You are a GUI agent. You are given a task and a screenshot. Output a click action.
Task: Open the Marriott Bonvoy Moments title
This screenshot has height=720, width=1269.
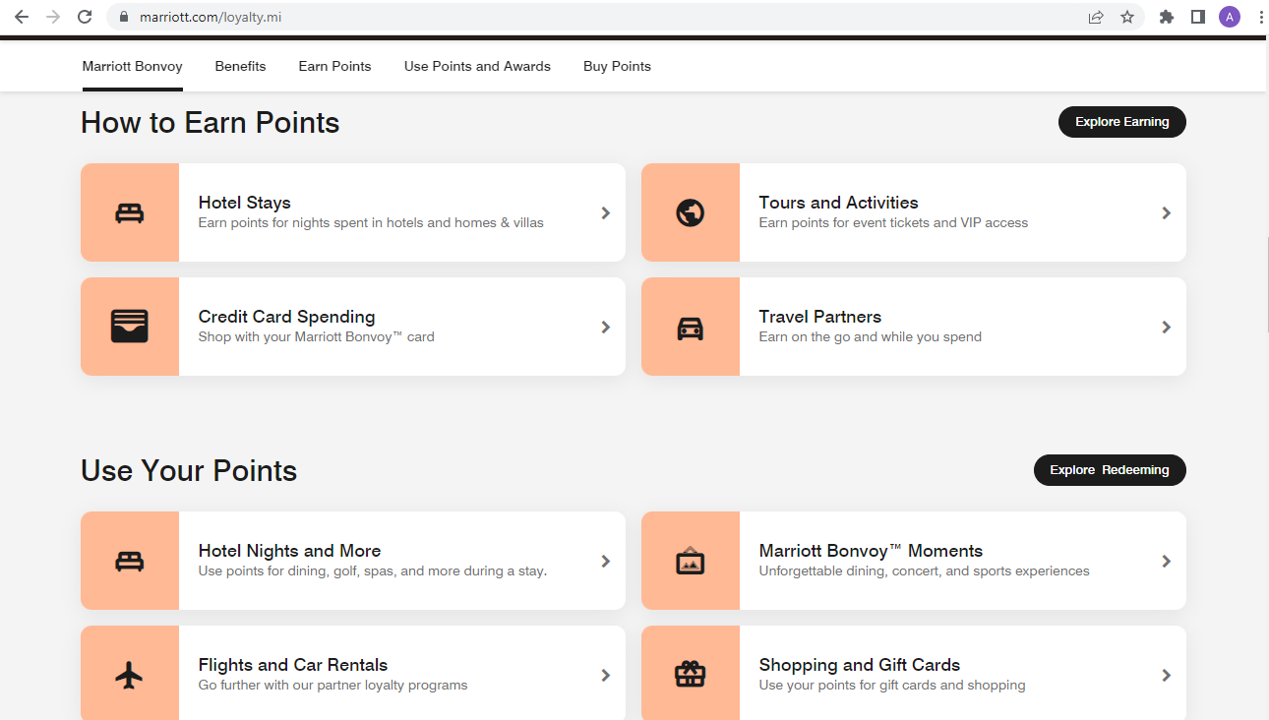click(871, 551)
